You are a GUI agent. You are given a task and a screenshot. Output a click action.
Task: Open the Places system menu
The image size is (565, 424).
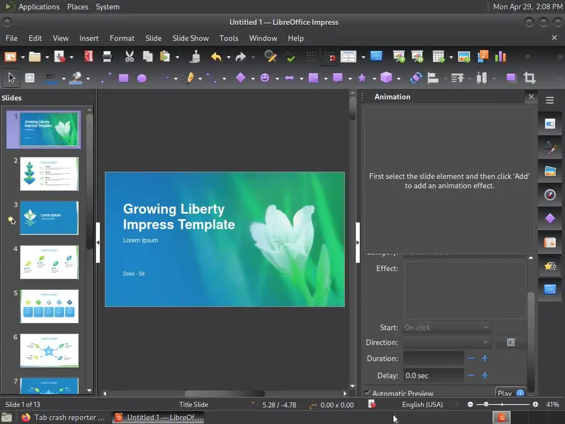[x=78, y=7]
